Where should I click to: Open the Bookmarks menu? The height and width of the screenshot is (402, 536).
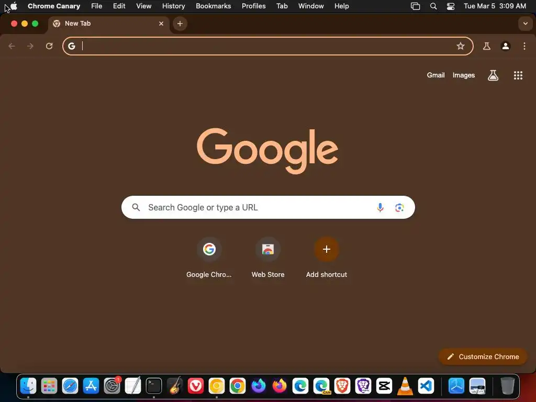pyautogui.click(x=214, y=6)
